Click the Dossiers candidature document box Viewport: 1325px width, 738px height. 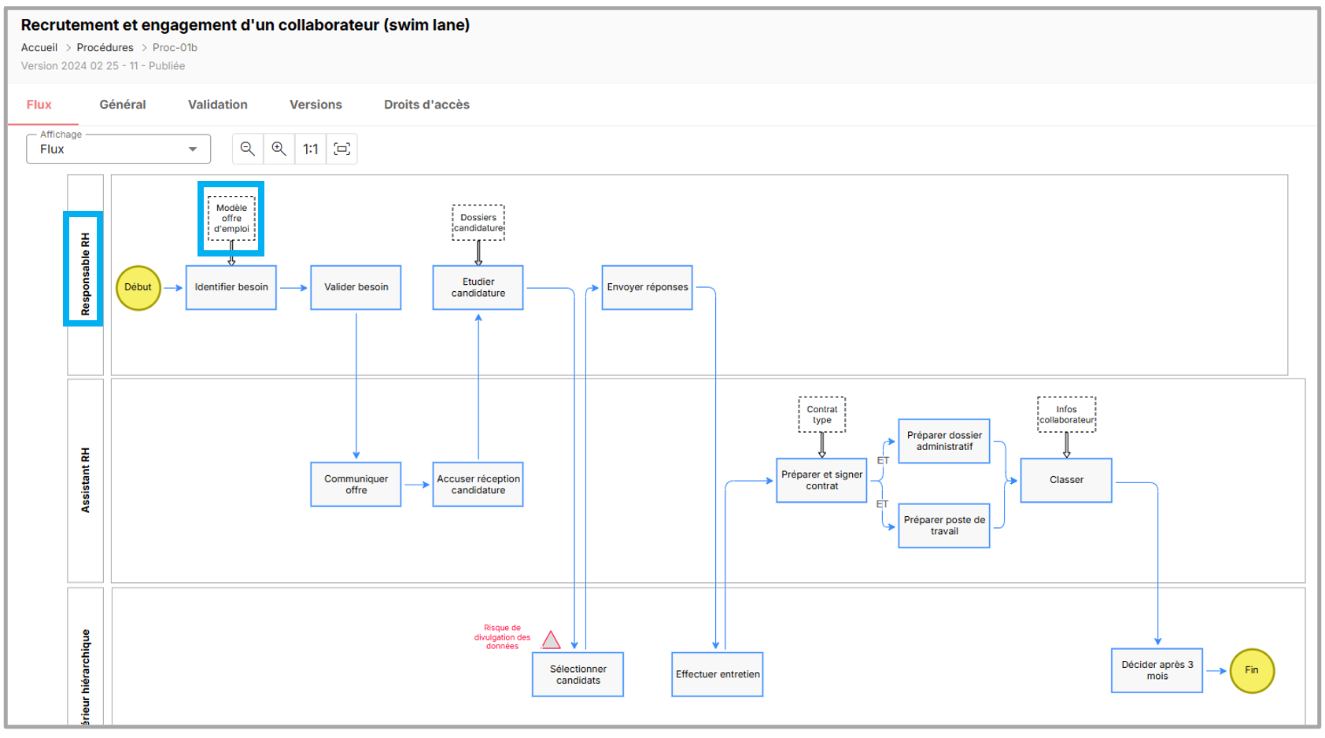coord(478,223)
